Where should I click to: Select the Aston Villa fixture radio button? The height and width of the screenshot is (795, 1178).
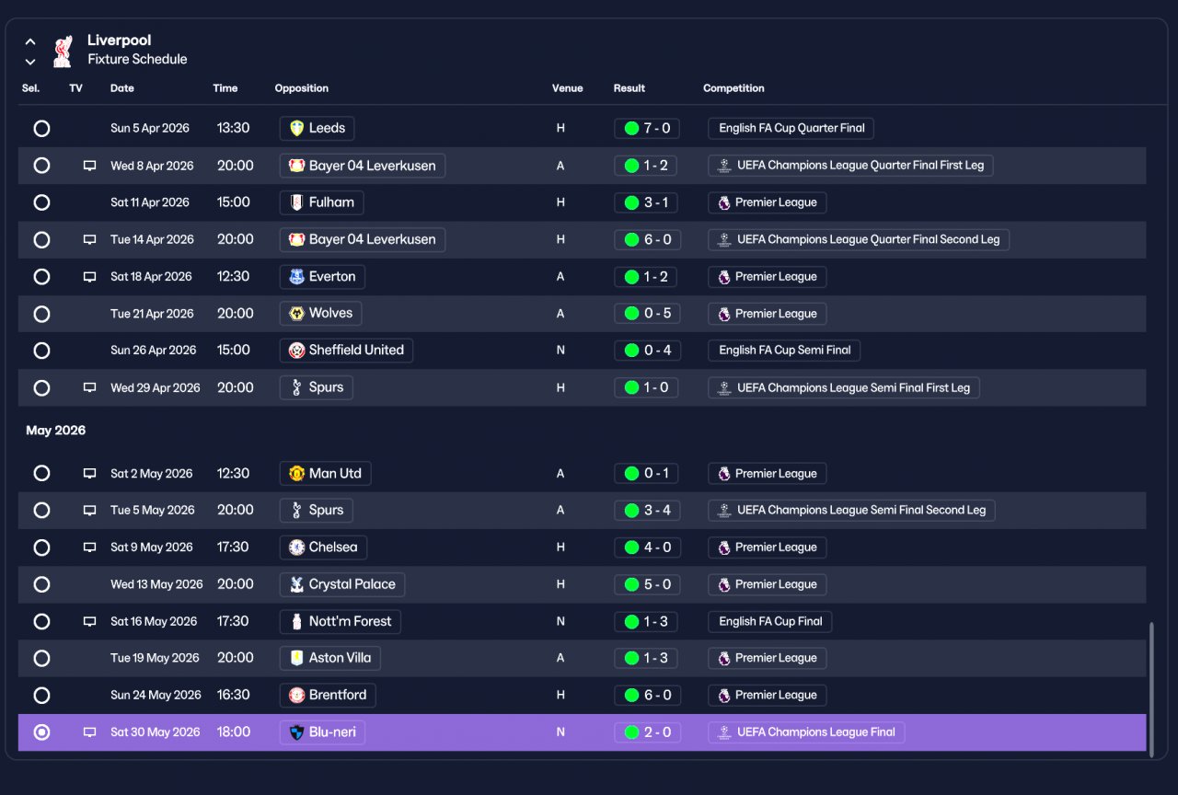click(x=41, y=658)
